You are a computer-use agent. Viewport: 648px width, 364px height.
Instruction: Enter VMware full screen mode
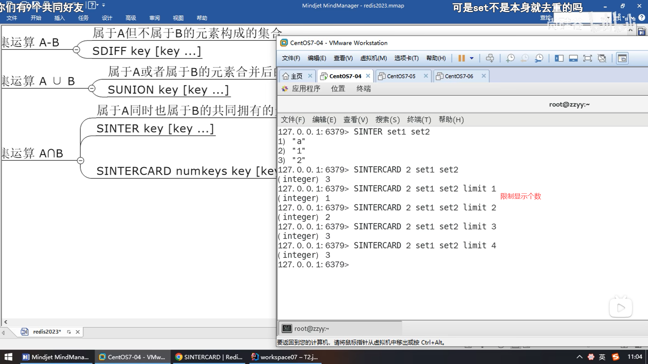coord(588,58)
